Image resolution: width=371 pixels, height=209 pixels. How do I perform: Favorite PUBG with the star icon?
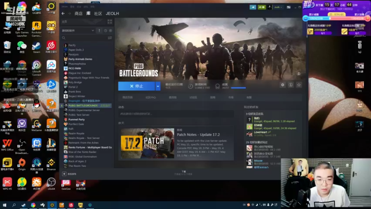(299, 85)
